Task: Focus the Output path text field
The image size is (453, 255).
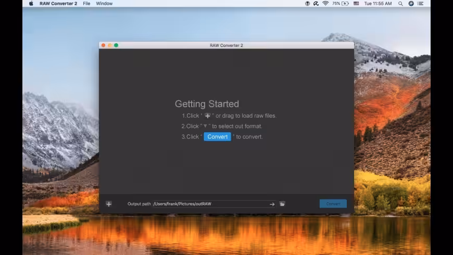Action: coord(214,204)
